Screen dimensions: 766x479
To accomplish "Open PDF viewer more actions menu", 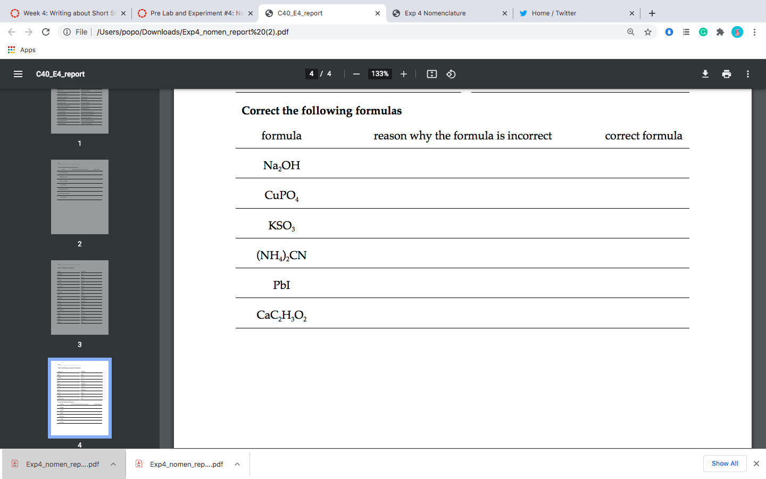I will click(748, 74).
